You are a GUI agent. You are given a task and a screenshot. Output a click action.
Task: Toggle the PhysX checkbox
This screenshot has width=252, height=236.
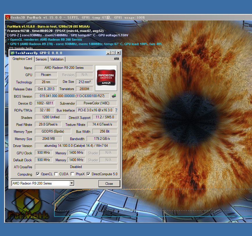tap(72, 174)
